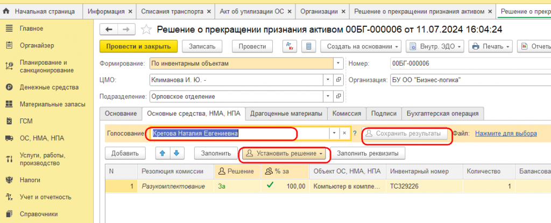
Task: Open the ЦМО field's linked record
Action: click(x=338, y=80)
